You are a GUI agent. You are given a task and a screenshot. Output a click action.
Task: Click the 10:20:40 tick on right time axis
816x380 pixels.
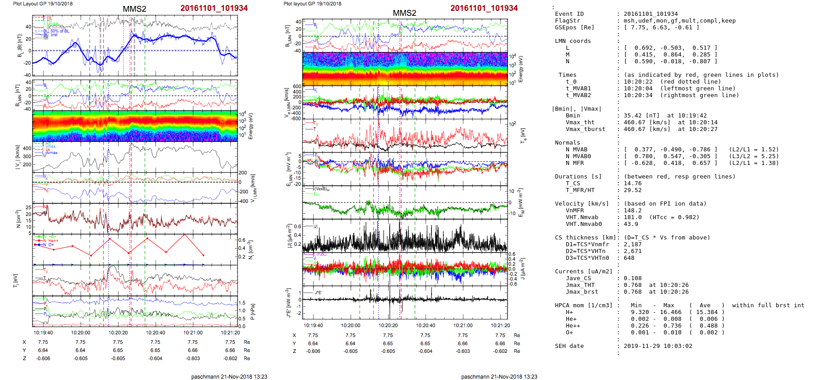click(425, 325)
